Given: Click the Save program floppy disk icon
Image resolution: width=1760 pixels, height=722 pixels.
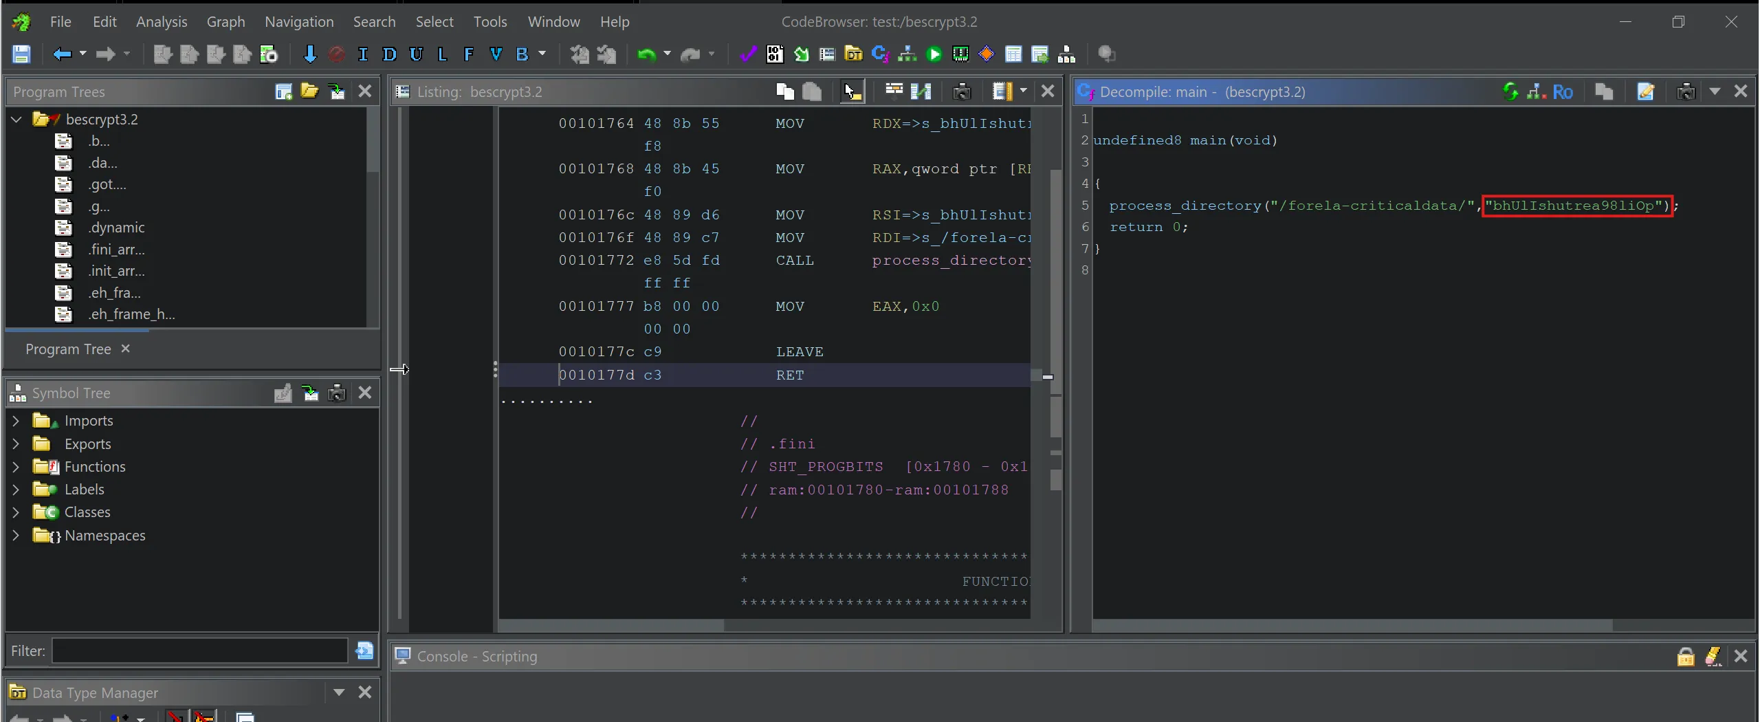Looking at the screenshot, I should [x=21, y=54].
